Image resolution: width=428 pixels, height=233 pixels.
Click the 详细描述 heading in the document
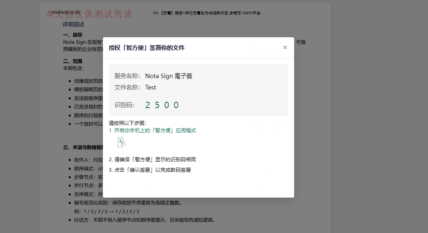(73, 25)
